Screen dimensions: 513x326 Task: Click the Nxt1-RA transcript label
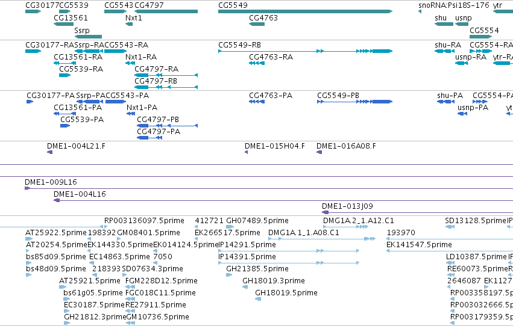click(141, 57)
